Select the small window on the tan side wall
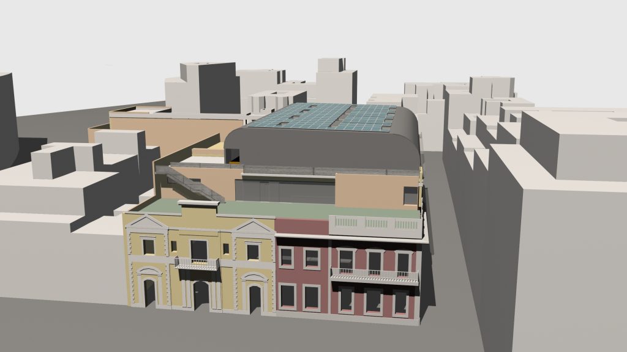This screenshot has height=352, width=627. pos(410,196)
